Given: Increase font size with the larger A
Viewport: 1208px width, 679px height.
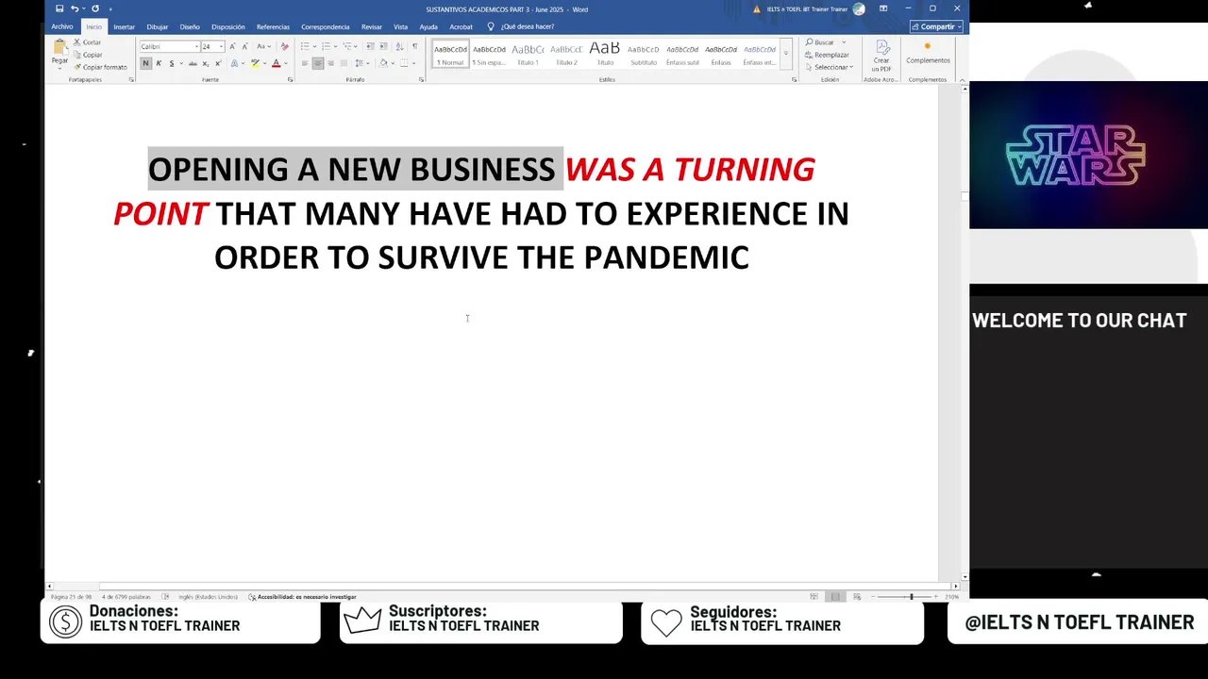Looking at the screenshot, I should point(232,46).
